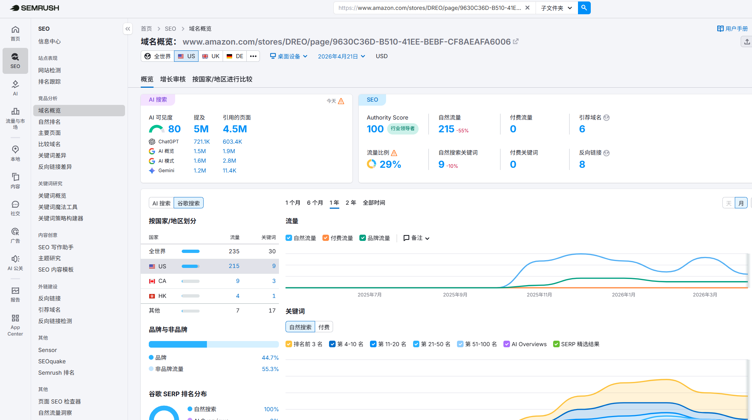
Task: Click the 品牌与非品牌 progress bar
Action: coord(213,344)
